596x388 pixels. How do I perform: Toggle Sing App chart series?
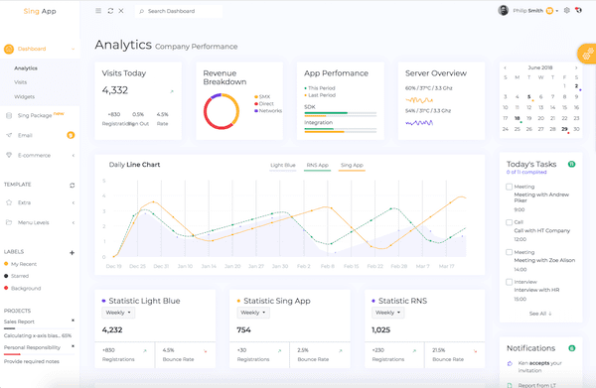(x=352, y=166)
